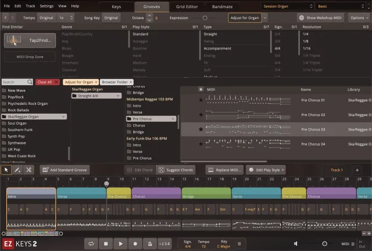Click Show Webshop MIDI button

point(320,18)
